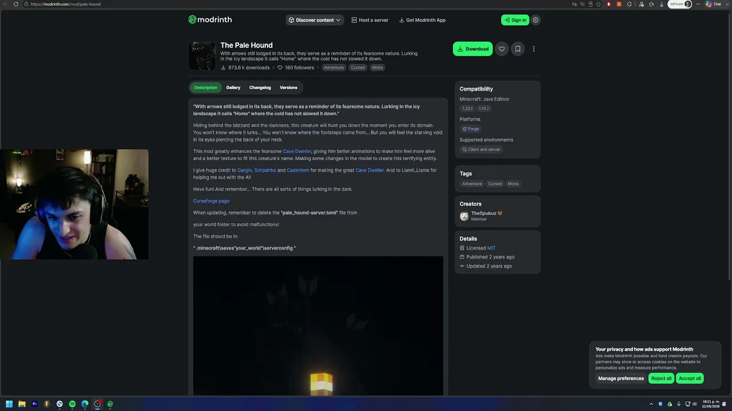Click the Client and server badge
The width and height of the screenshot is (732, 411).
tap(481, 150)
